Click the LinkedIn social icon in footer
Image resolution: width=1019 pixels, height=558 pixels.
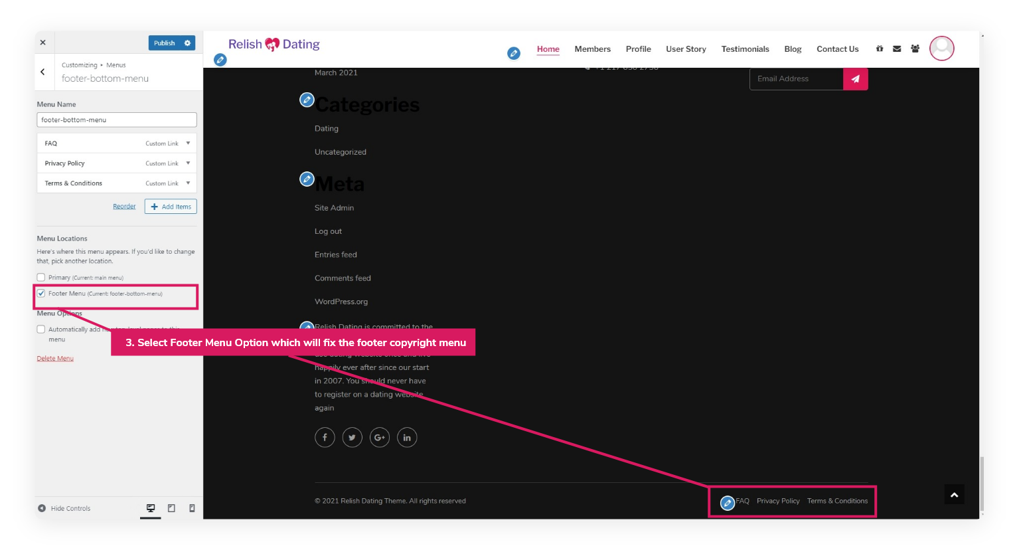pos(407,437)
